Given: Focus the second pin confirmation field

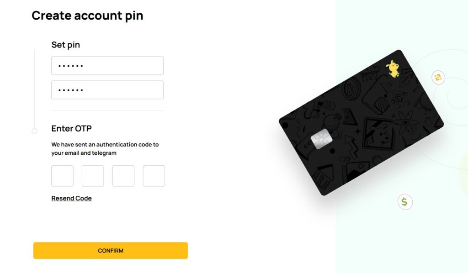Looking at the screenshot, I should 107,90.
